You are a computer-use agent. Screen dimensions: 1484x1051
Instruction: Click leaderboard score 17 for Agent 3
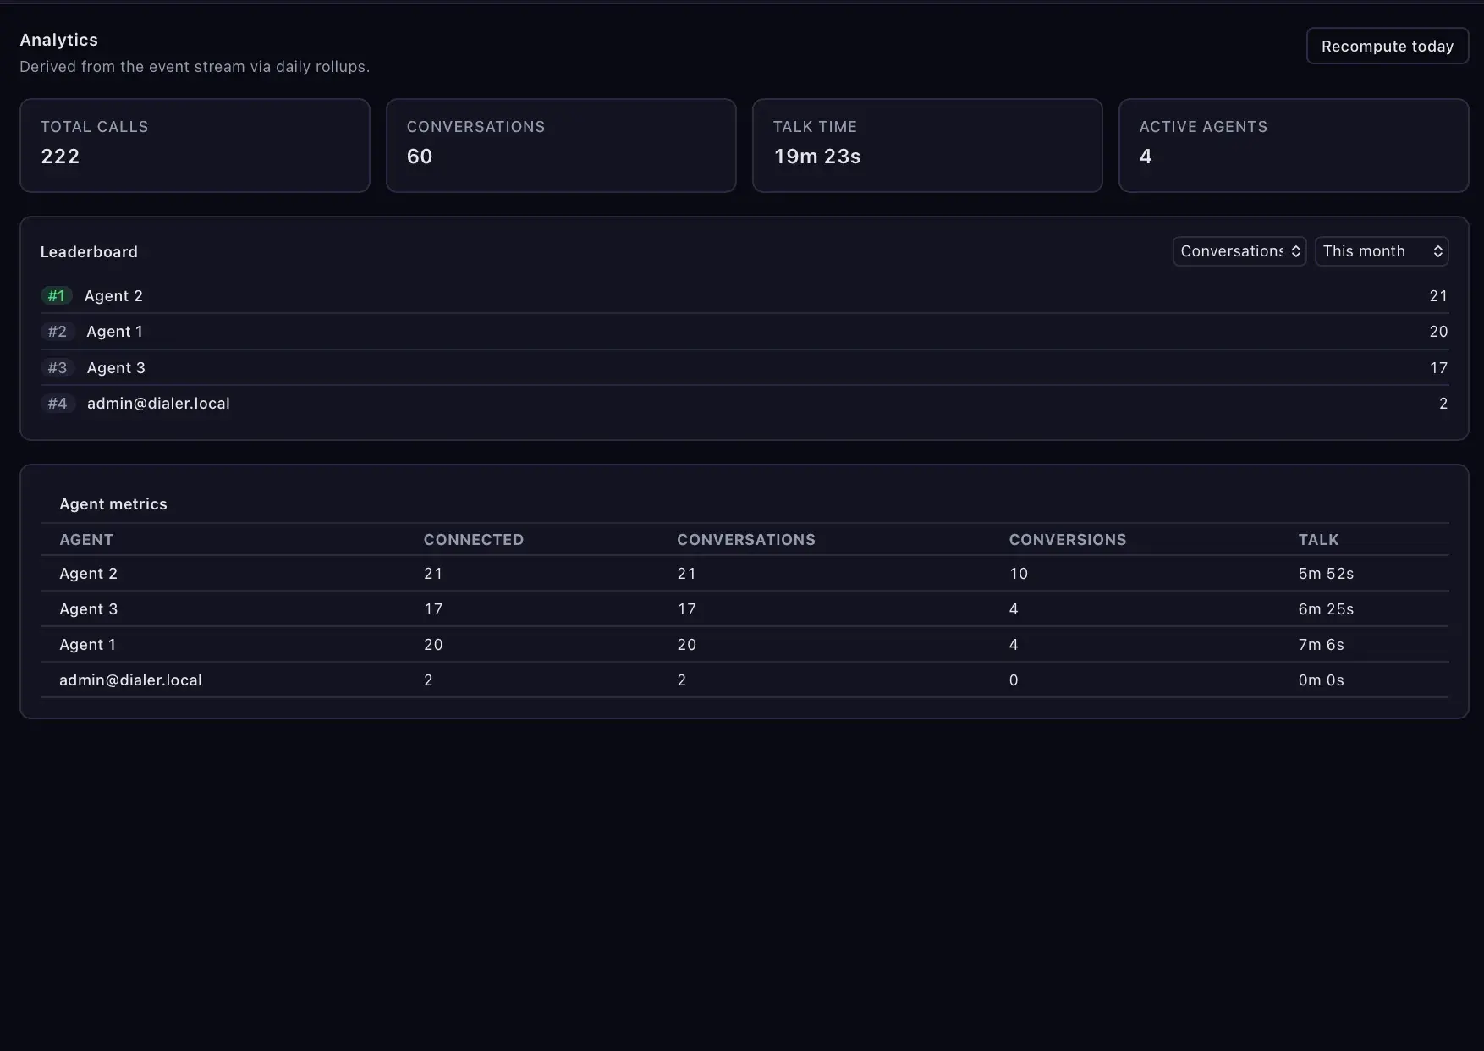[1438, 368]
